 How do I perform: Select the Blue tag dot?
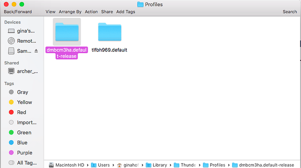click(11, 142)
